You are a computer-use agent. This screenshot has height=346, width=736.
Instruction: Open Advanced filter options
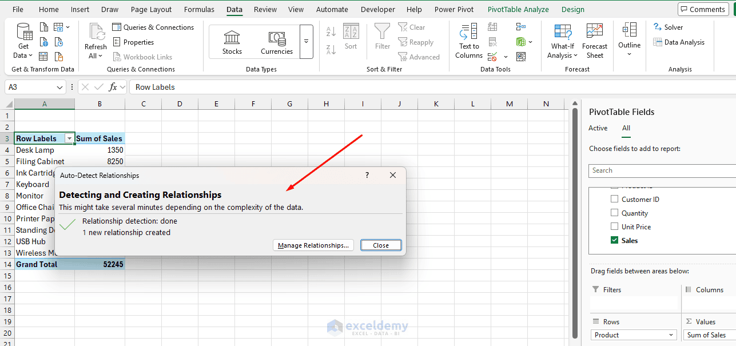pyautogui.click(x=419, y=57)
